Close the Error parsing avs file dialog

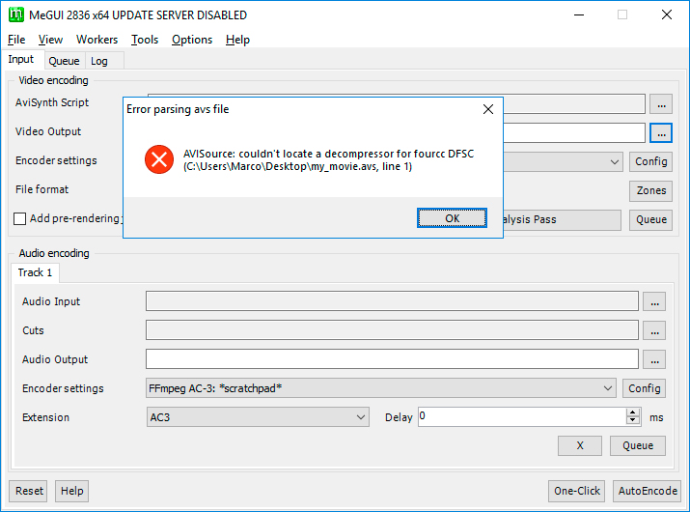pyautogui.click(x=488, y=109)
